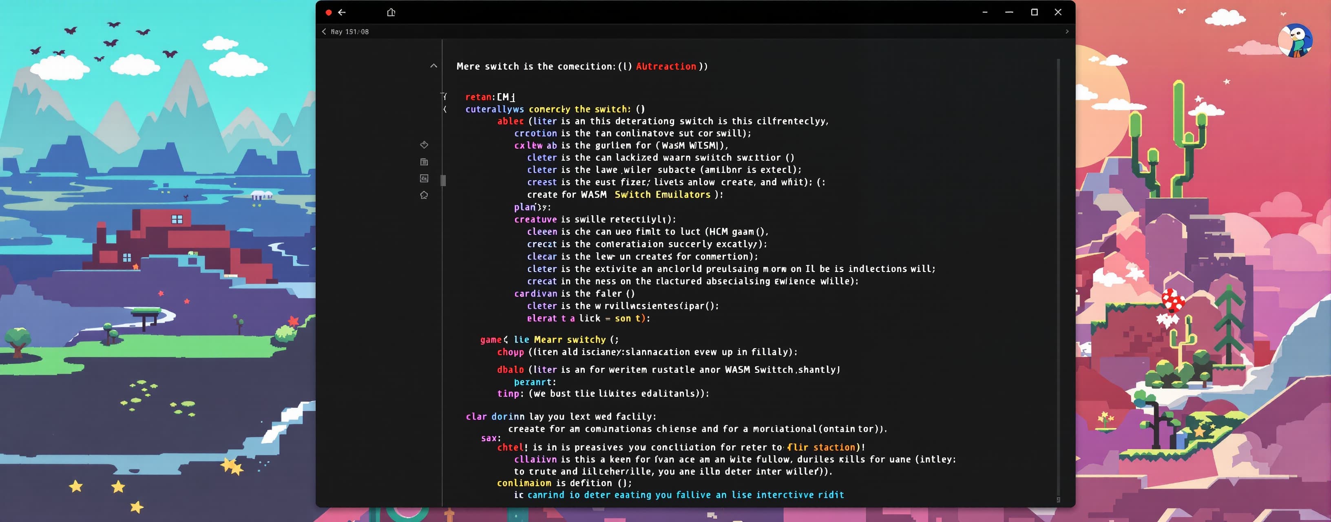This screenshot has width=1331, height=522.
Task: Click the clipboard gutter icon
Action: [x=424, y=162]
